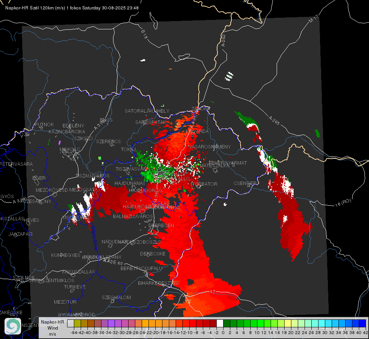This screenshot has height=339, width=369.
Task: Click the radar title text showing date 30-08-2025 23:48
Action: [72, 8]
